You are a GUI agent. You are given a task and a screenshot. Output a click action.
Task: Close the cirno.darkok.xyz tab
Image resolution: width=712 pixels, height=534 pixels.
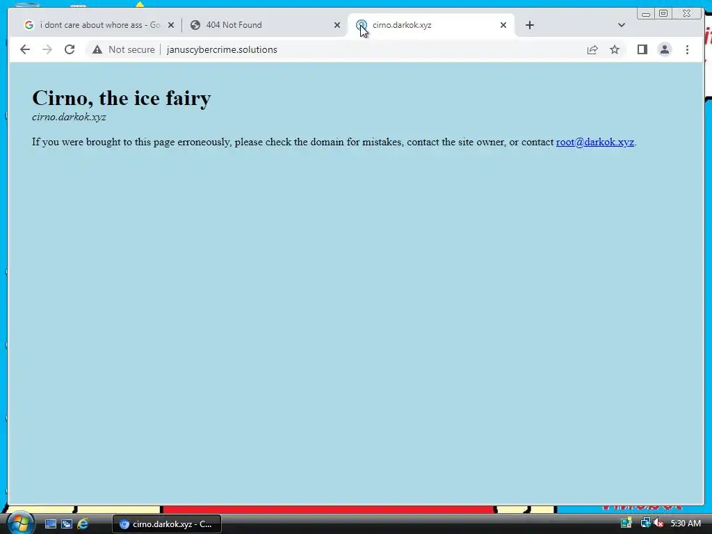click(503, 25)
